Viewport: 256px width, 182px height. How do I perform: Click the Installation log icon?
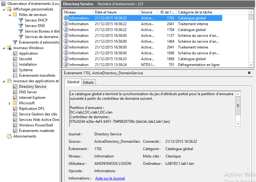(15, 64)
